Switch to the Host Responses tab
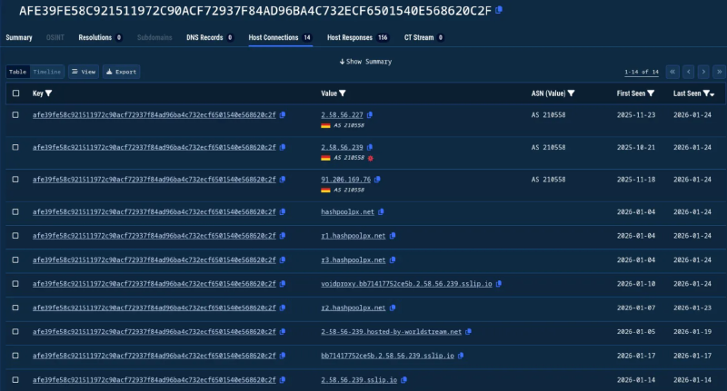This screenshot has width=727, height=391. (357, 38)
